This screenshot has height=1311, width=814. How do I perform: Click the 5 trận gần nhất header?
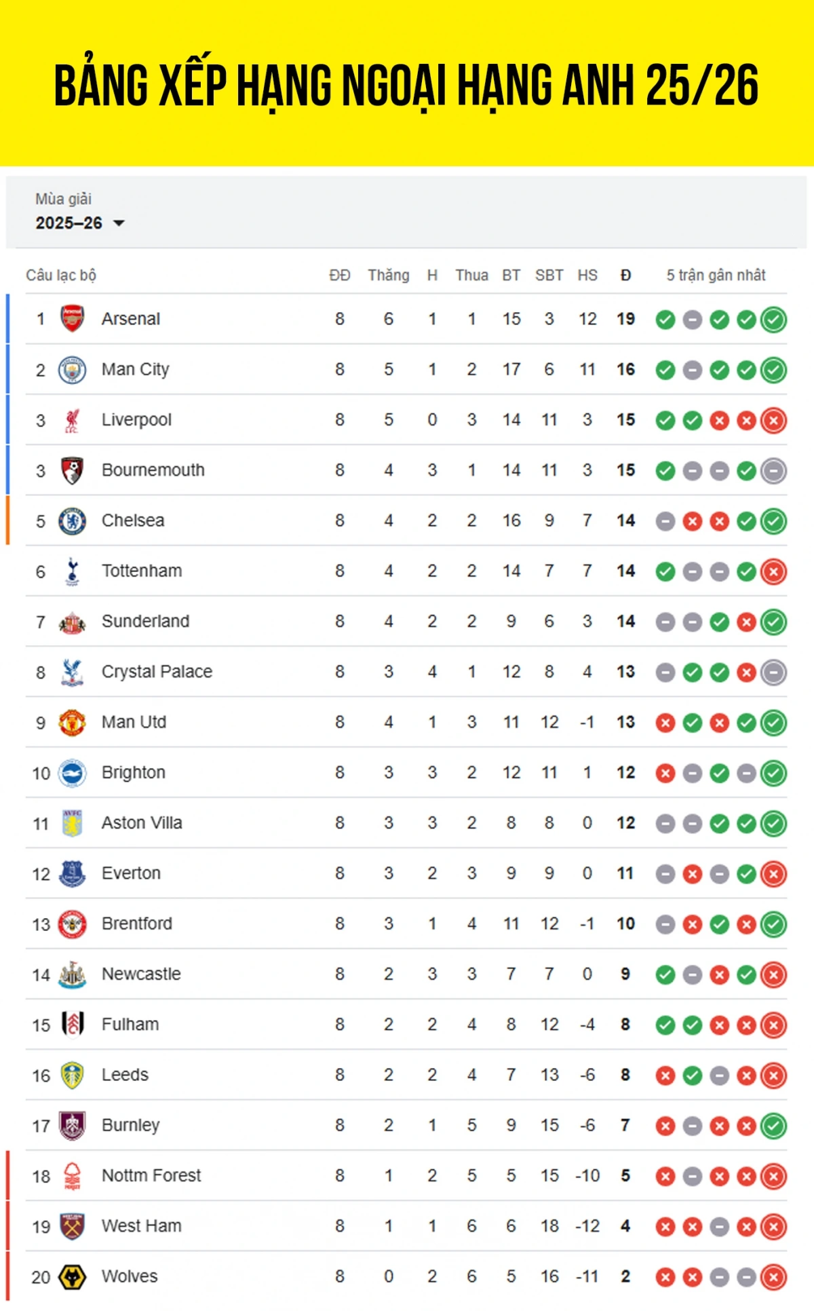tap(716, 275)
